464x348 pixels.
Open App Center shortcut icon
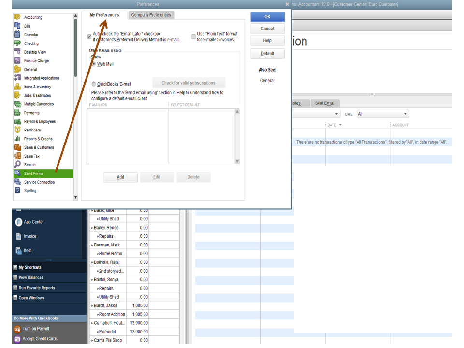pos(18,222)
